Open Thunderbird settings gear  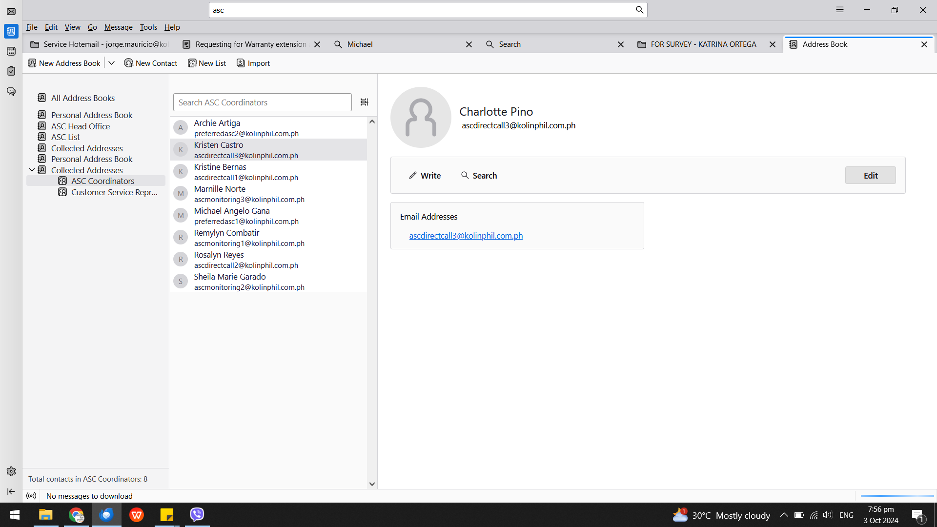click(x=11, y=471)
